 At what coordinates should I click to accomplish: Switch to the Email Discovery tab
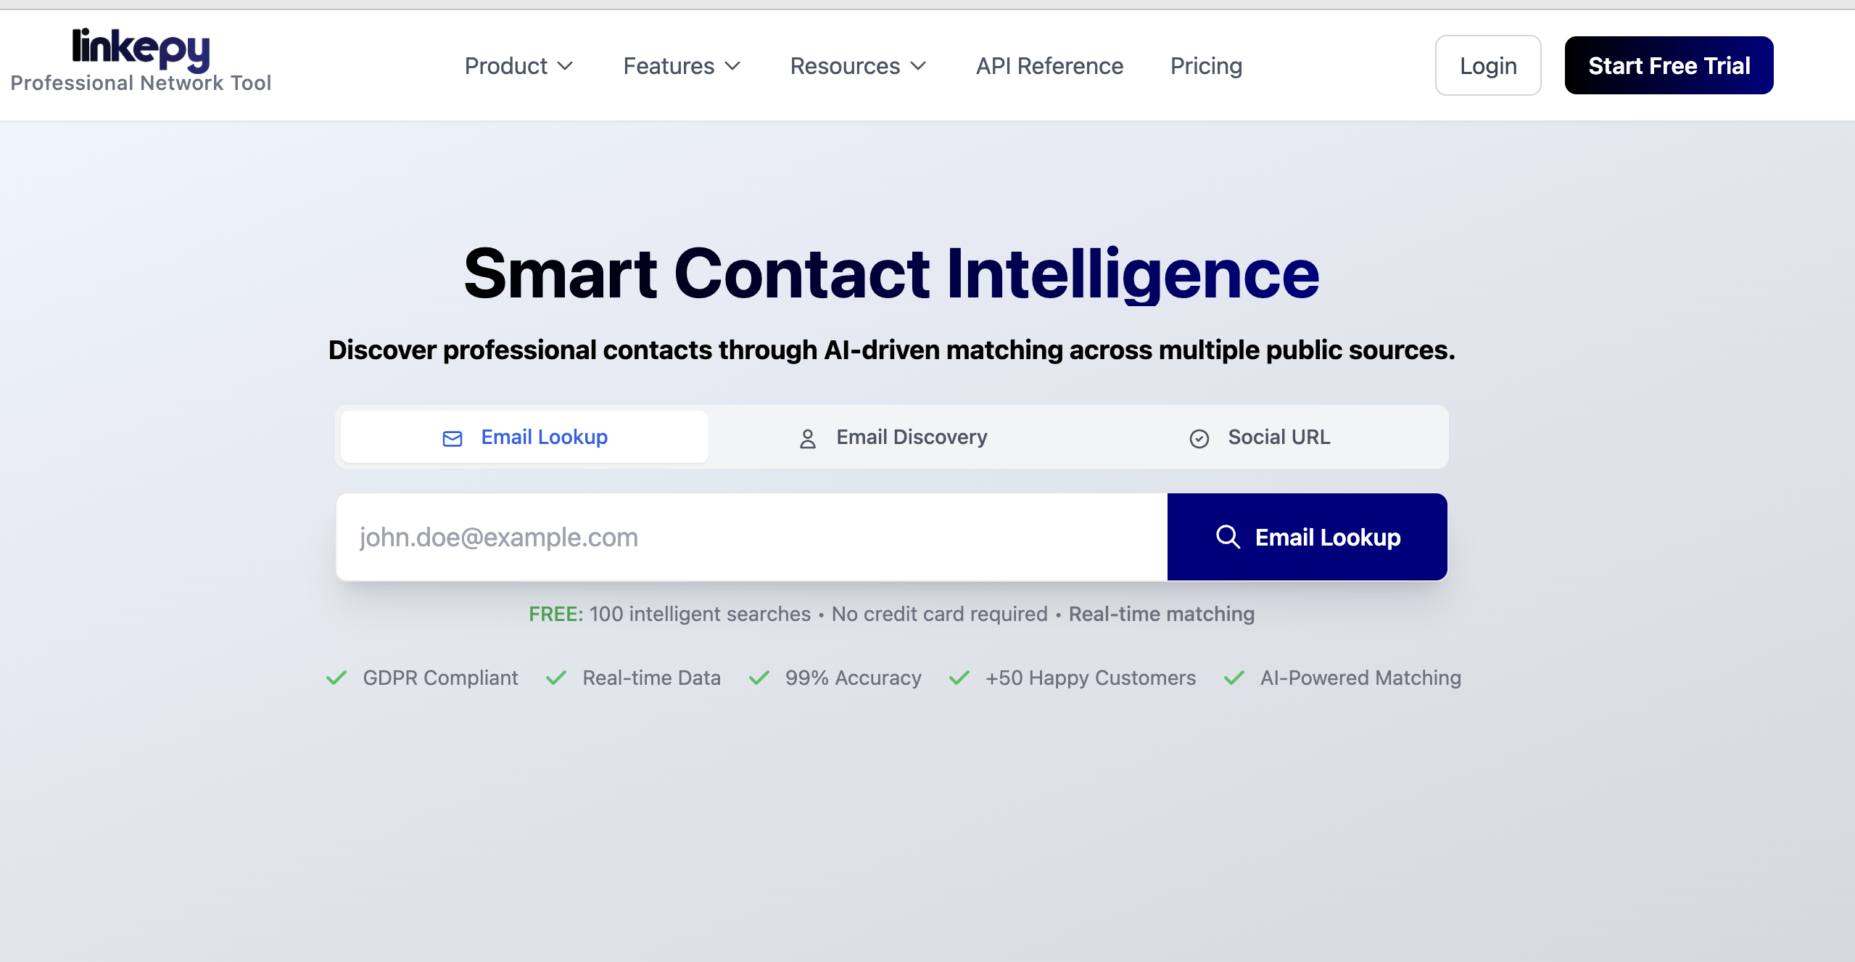pos(893,437)
